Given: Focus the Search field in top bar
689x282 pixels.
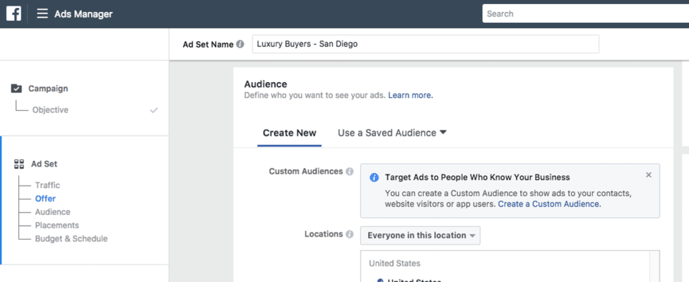Looking at the screenshot, I should pos(585,13).
